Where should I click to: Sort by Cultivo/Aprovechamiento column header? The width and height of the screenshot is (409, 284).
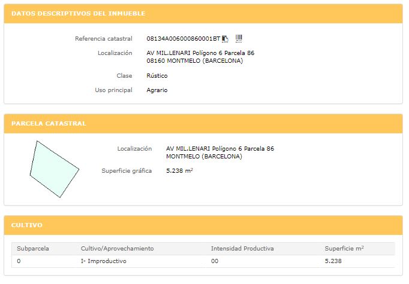117,249
